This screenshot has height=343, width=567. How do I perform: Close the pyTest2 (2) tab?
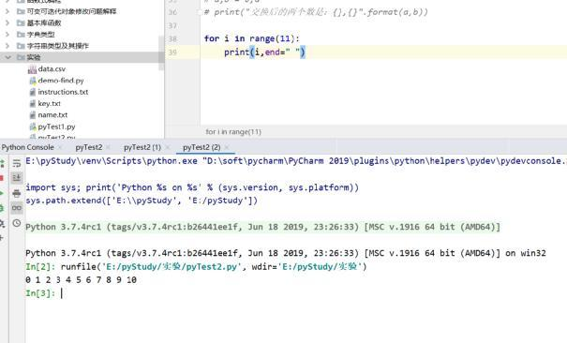(x=227, y=147)
